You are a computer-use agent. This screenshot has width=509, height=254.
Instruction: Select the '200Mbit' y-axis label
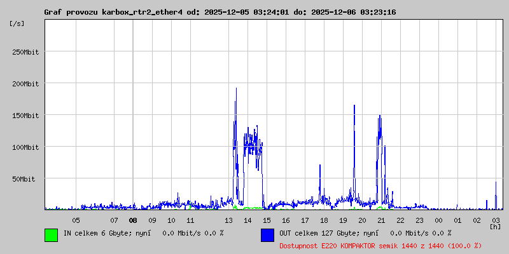click(x=25, y=84)
